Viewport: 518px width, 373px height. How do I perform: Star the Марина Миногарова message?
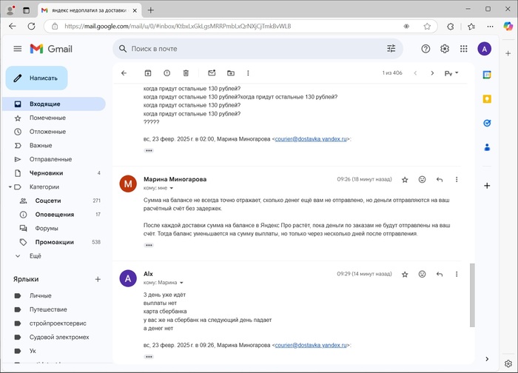click(x=405, y=179)
